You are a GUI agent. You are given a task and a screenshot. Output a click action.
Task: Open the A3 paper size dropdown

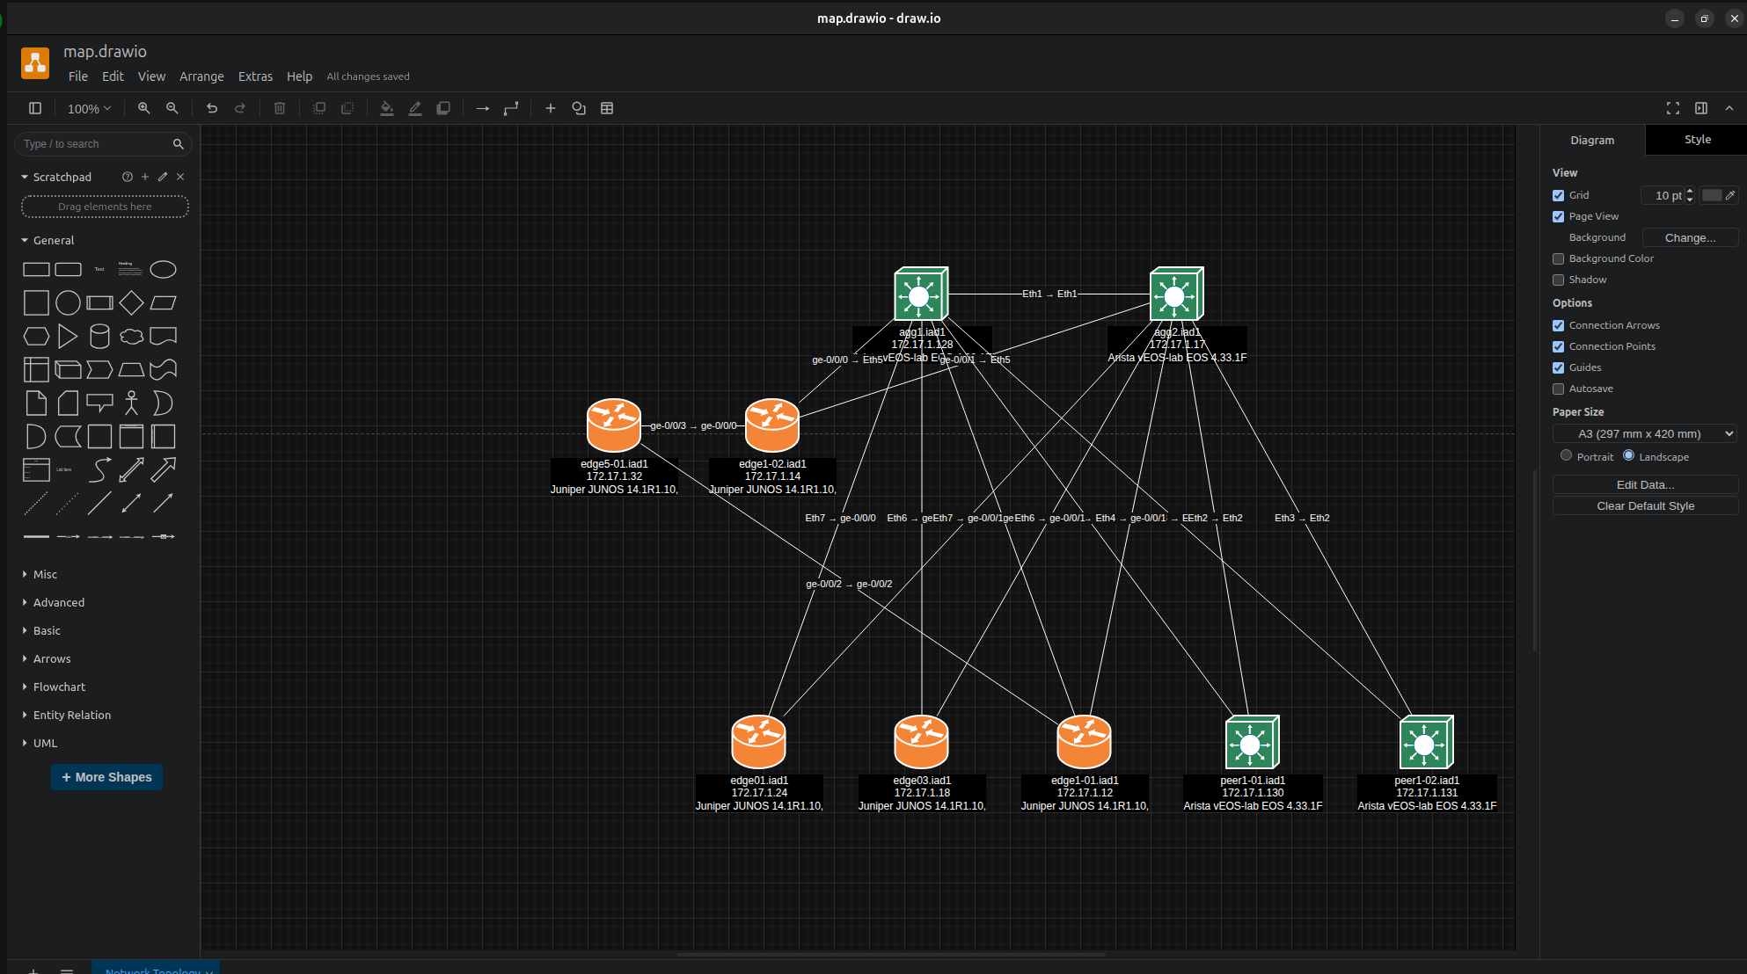click(1644, 433)
